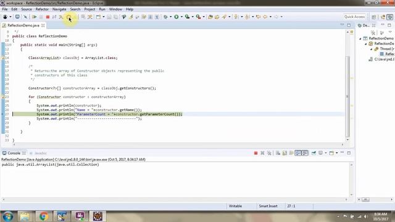Open the Display Selected Console dropdown
The width and height of the screenshot is (395, 222).
click(325, 153)
